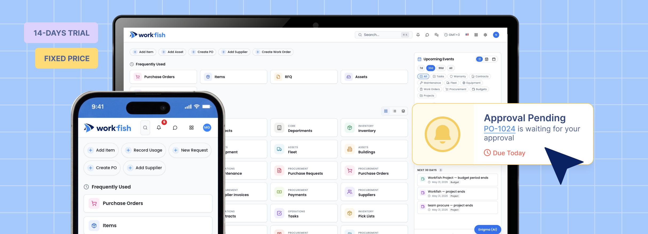Click the box icon on the phone's Items row

[94, 225]
